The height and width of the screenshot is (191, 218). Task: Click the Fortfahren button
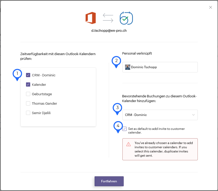point(109,181)
